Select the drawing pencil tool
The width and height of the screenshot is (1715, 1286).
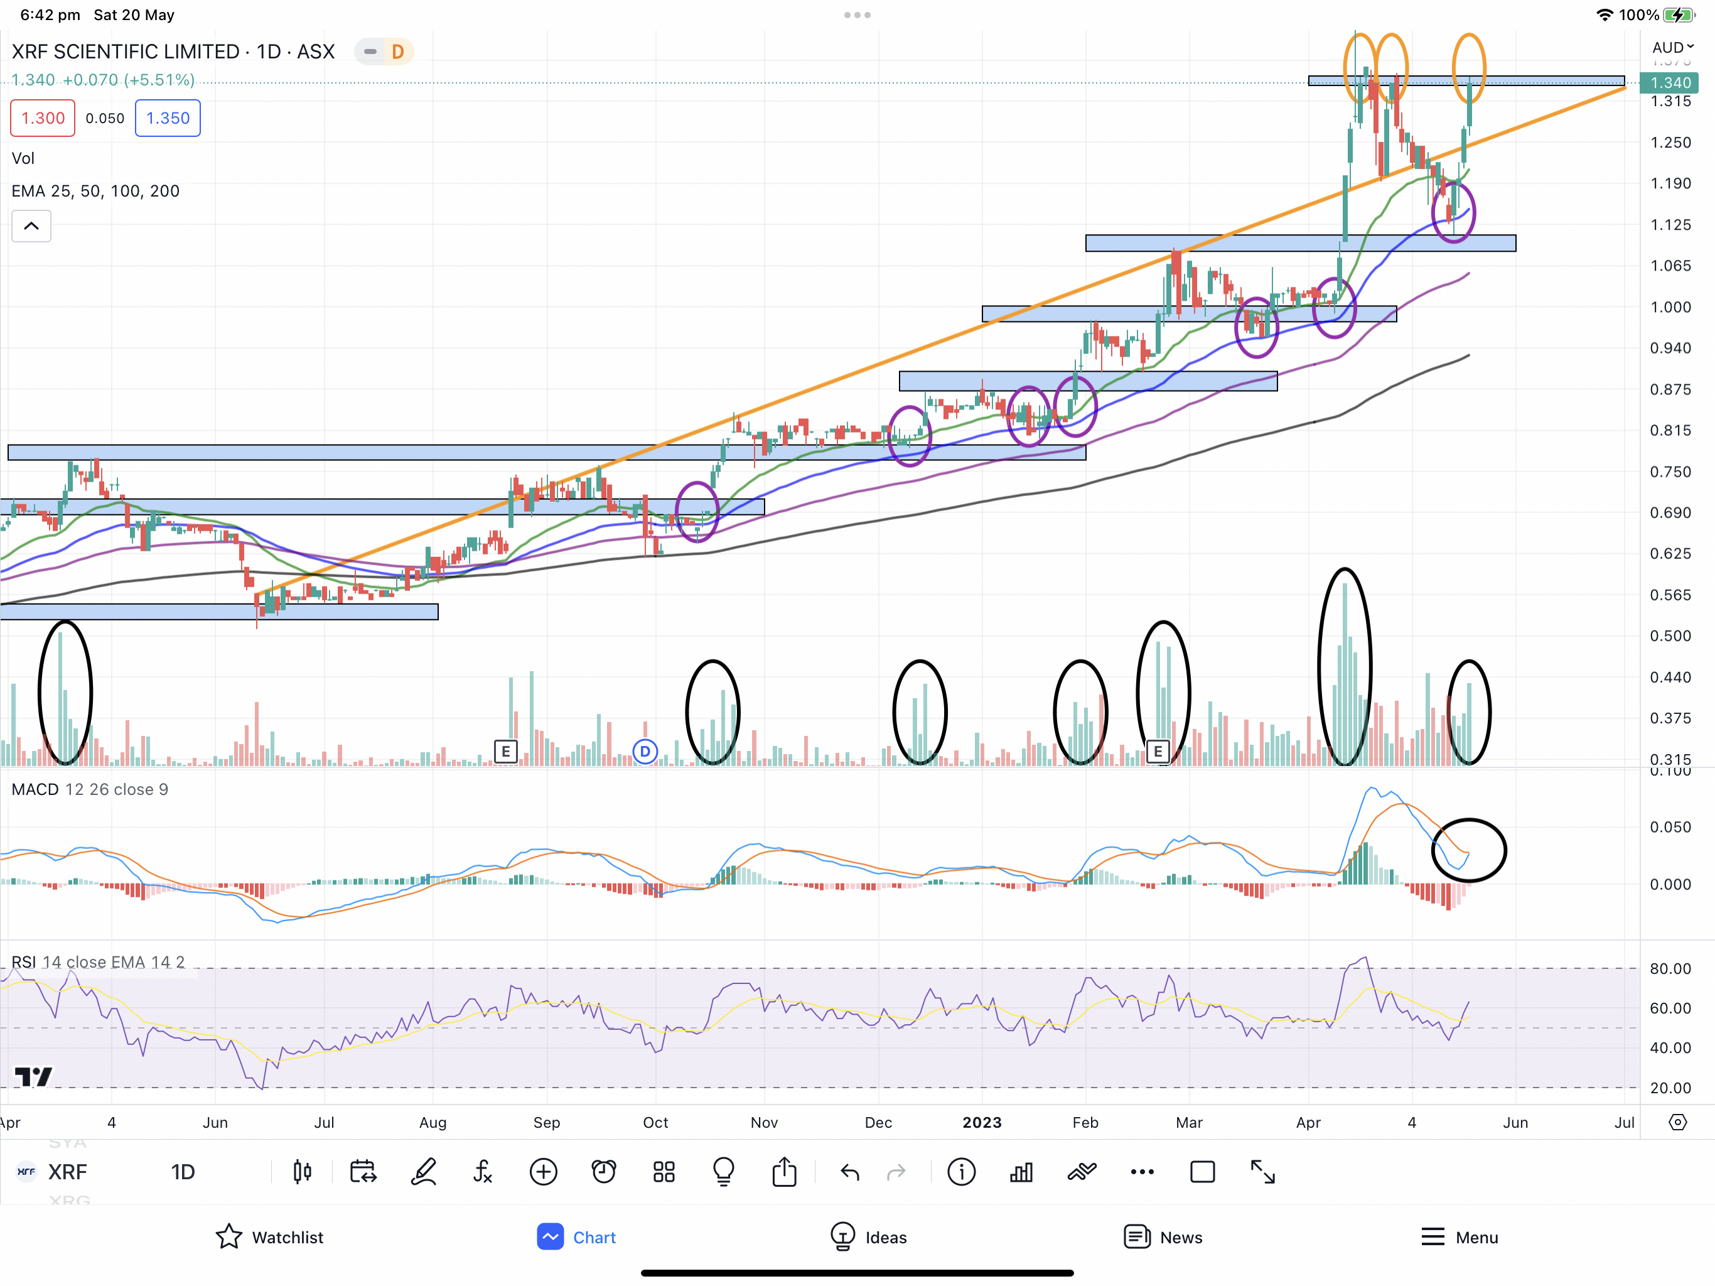(423, 1172)
